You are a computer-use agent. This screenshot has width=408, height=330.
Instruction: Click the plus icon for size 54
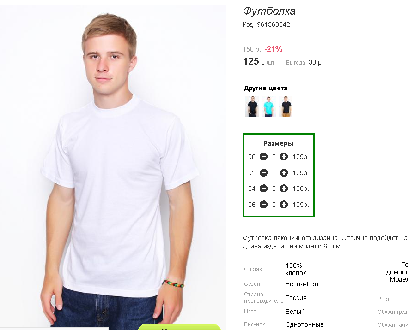click(x=284, y=189)
